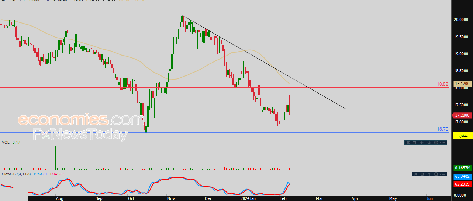Click the yellow scale-type label on price axis
The height and width of the screenshot is (201, 473).
[x=463, y=135]
